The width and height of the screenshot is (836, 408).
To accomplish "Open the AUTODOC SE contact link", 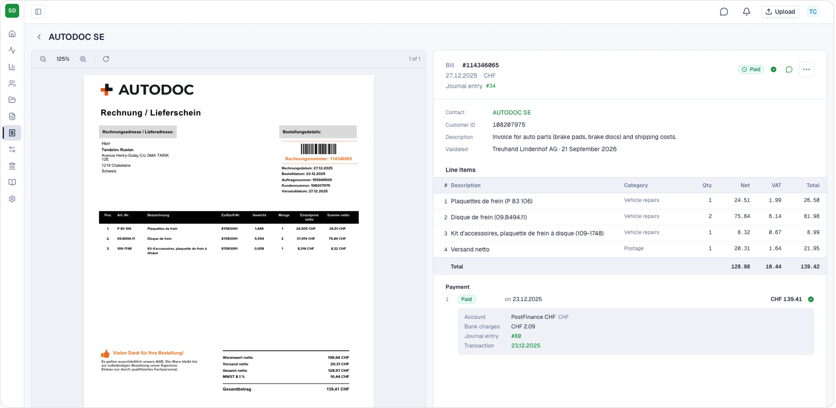I will click(x=512, y=112).
